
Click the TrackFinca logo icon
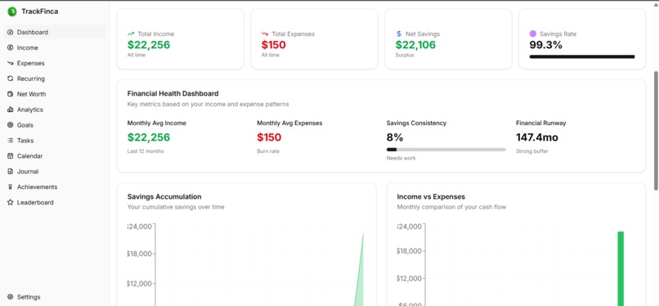pos(11,11)
